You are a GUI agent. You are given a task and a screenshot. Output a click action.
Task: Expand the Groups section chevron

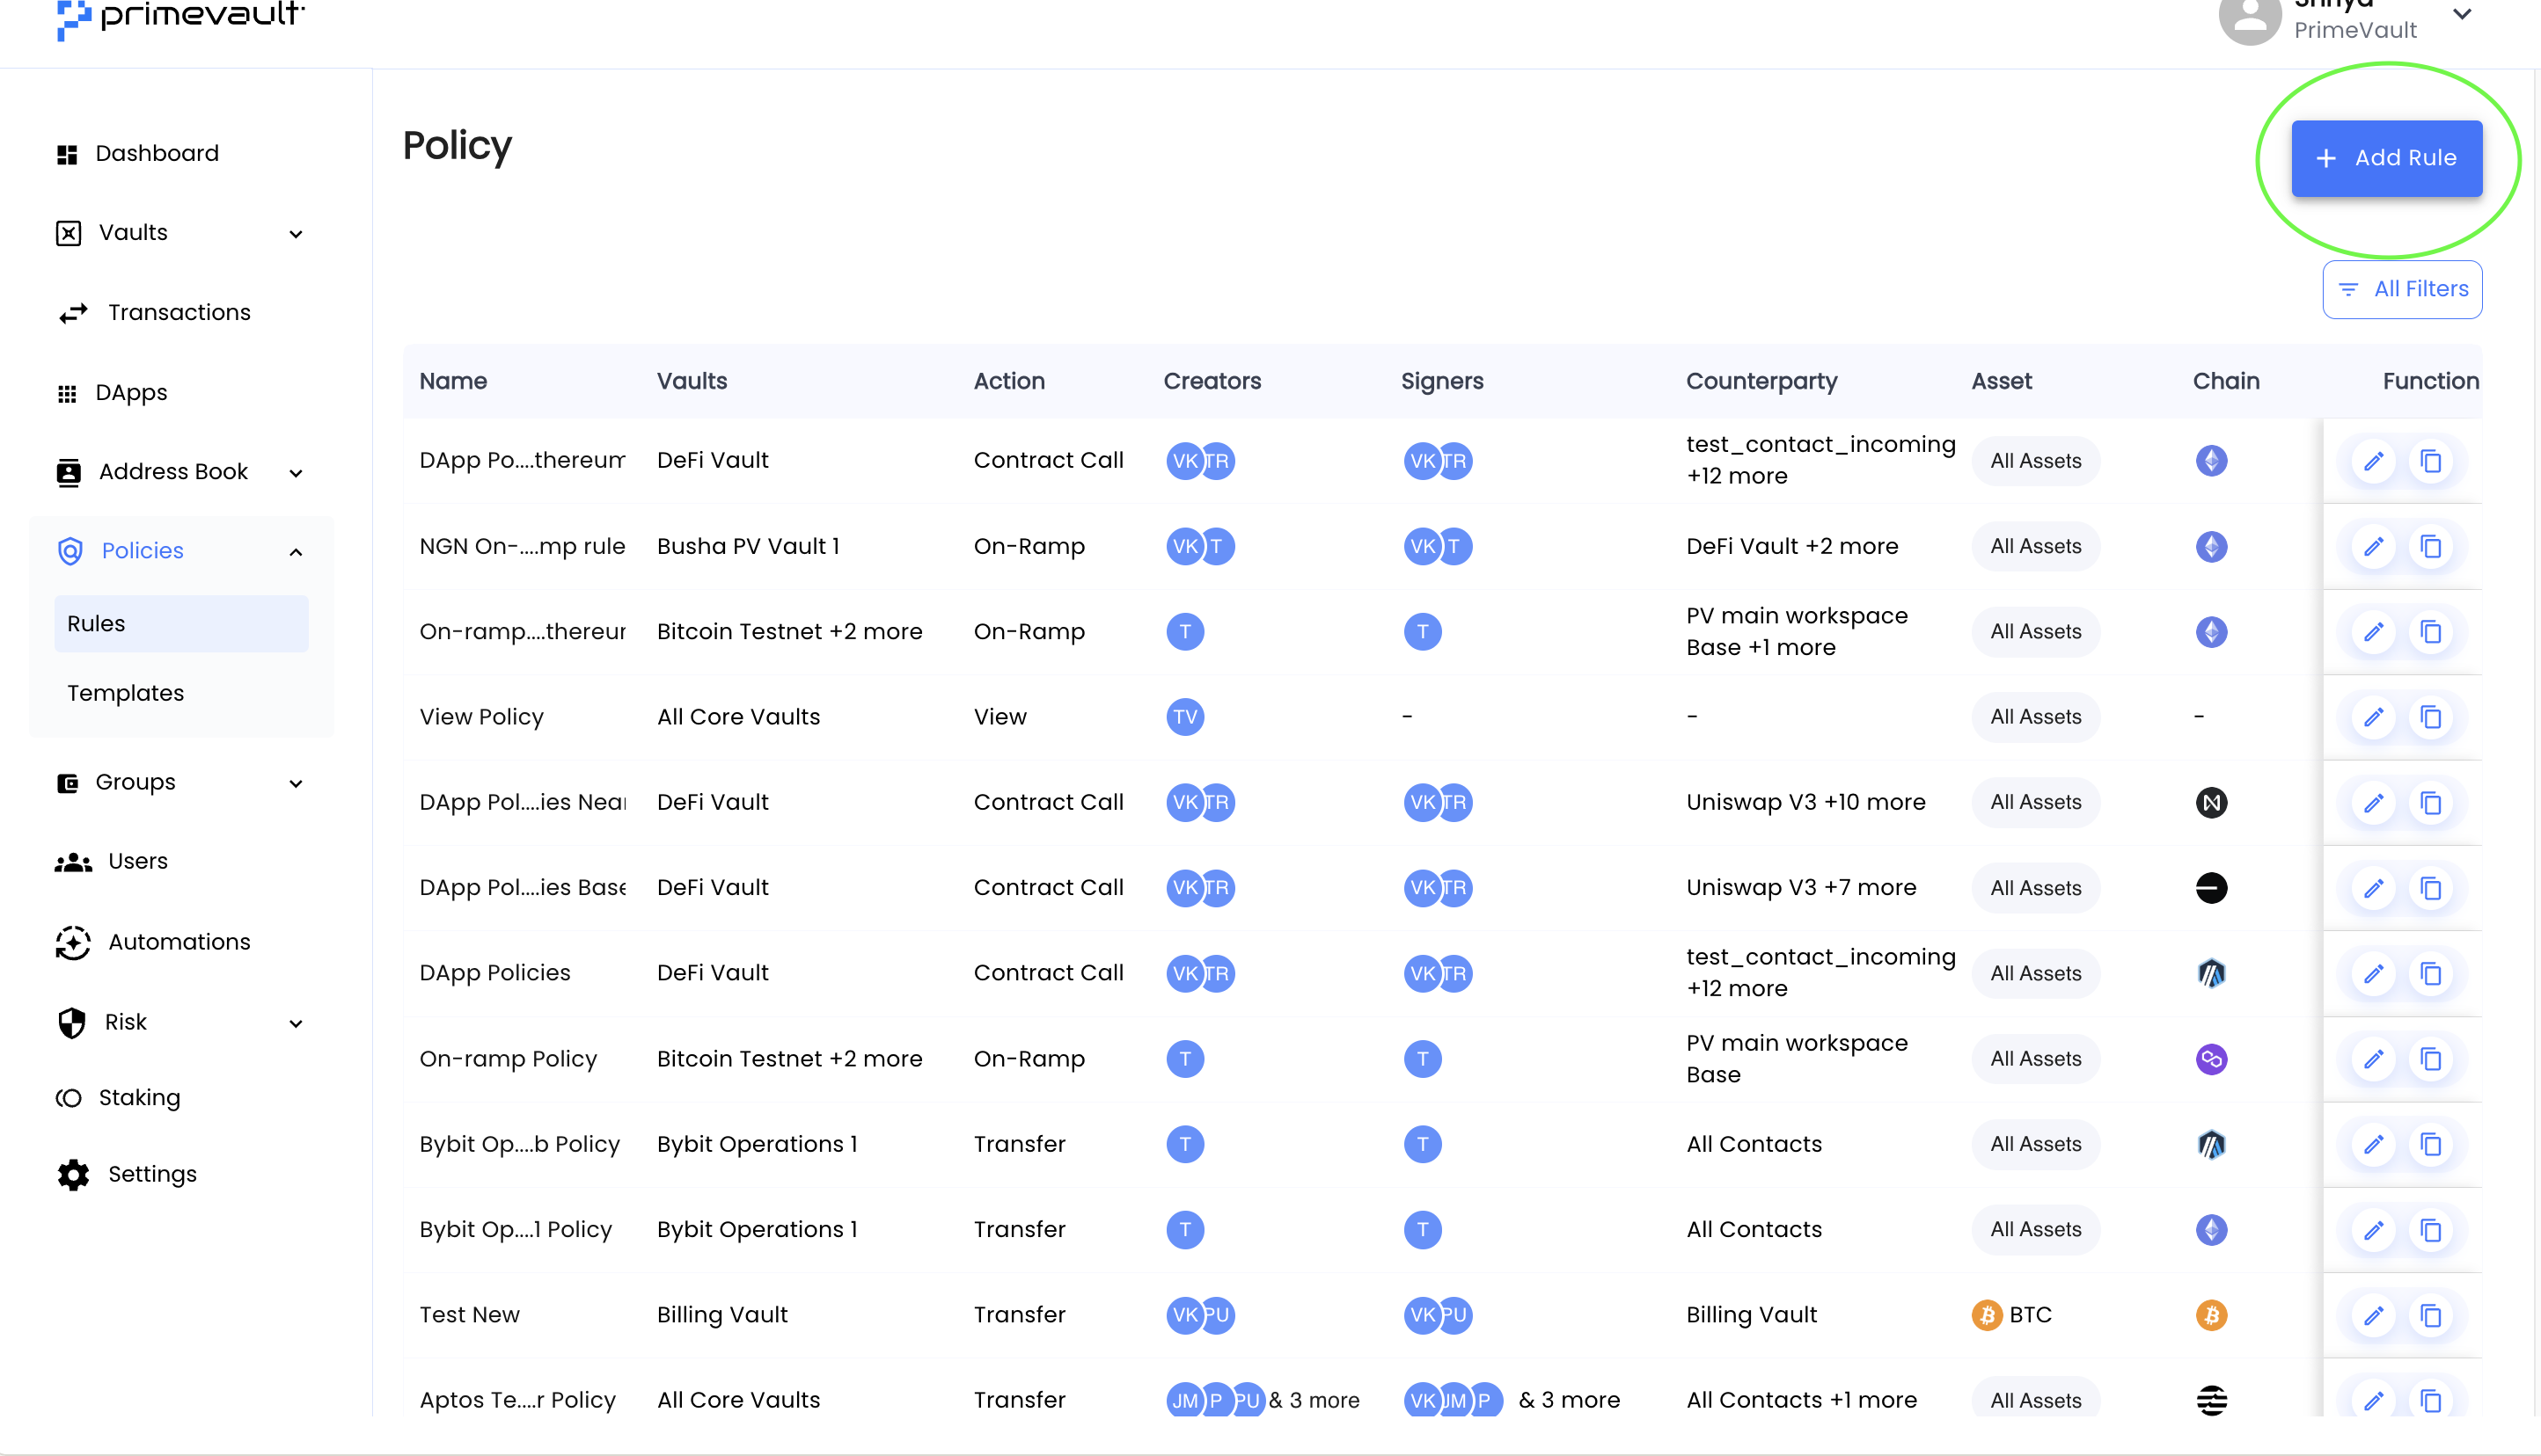295,783
